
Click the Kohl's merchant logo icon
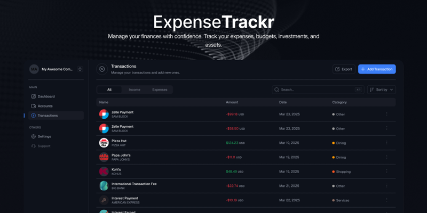[104, 171]
